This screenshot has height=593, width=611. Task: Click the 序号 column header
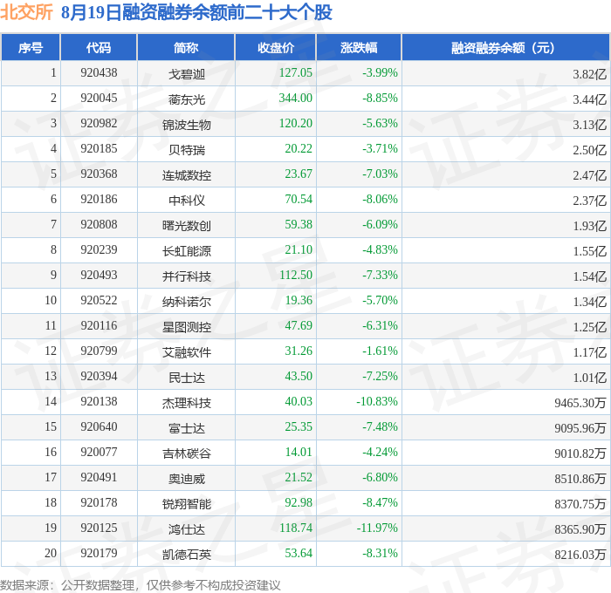click(31, 47)
